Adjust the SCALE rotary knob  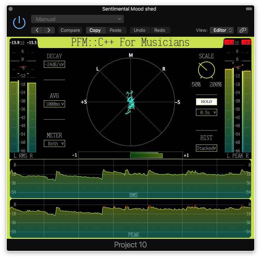click(x=207, y=70)
